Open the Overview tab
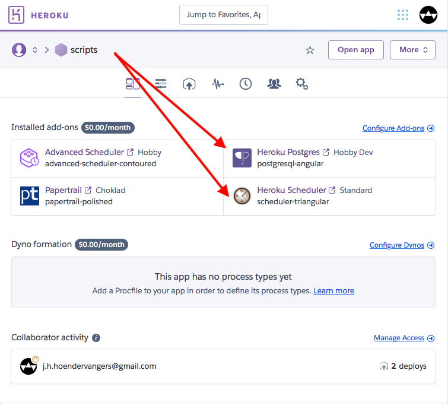The height and width of the screenshot is (405, 448). pos(133,84)
